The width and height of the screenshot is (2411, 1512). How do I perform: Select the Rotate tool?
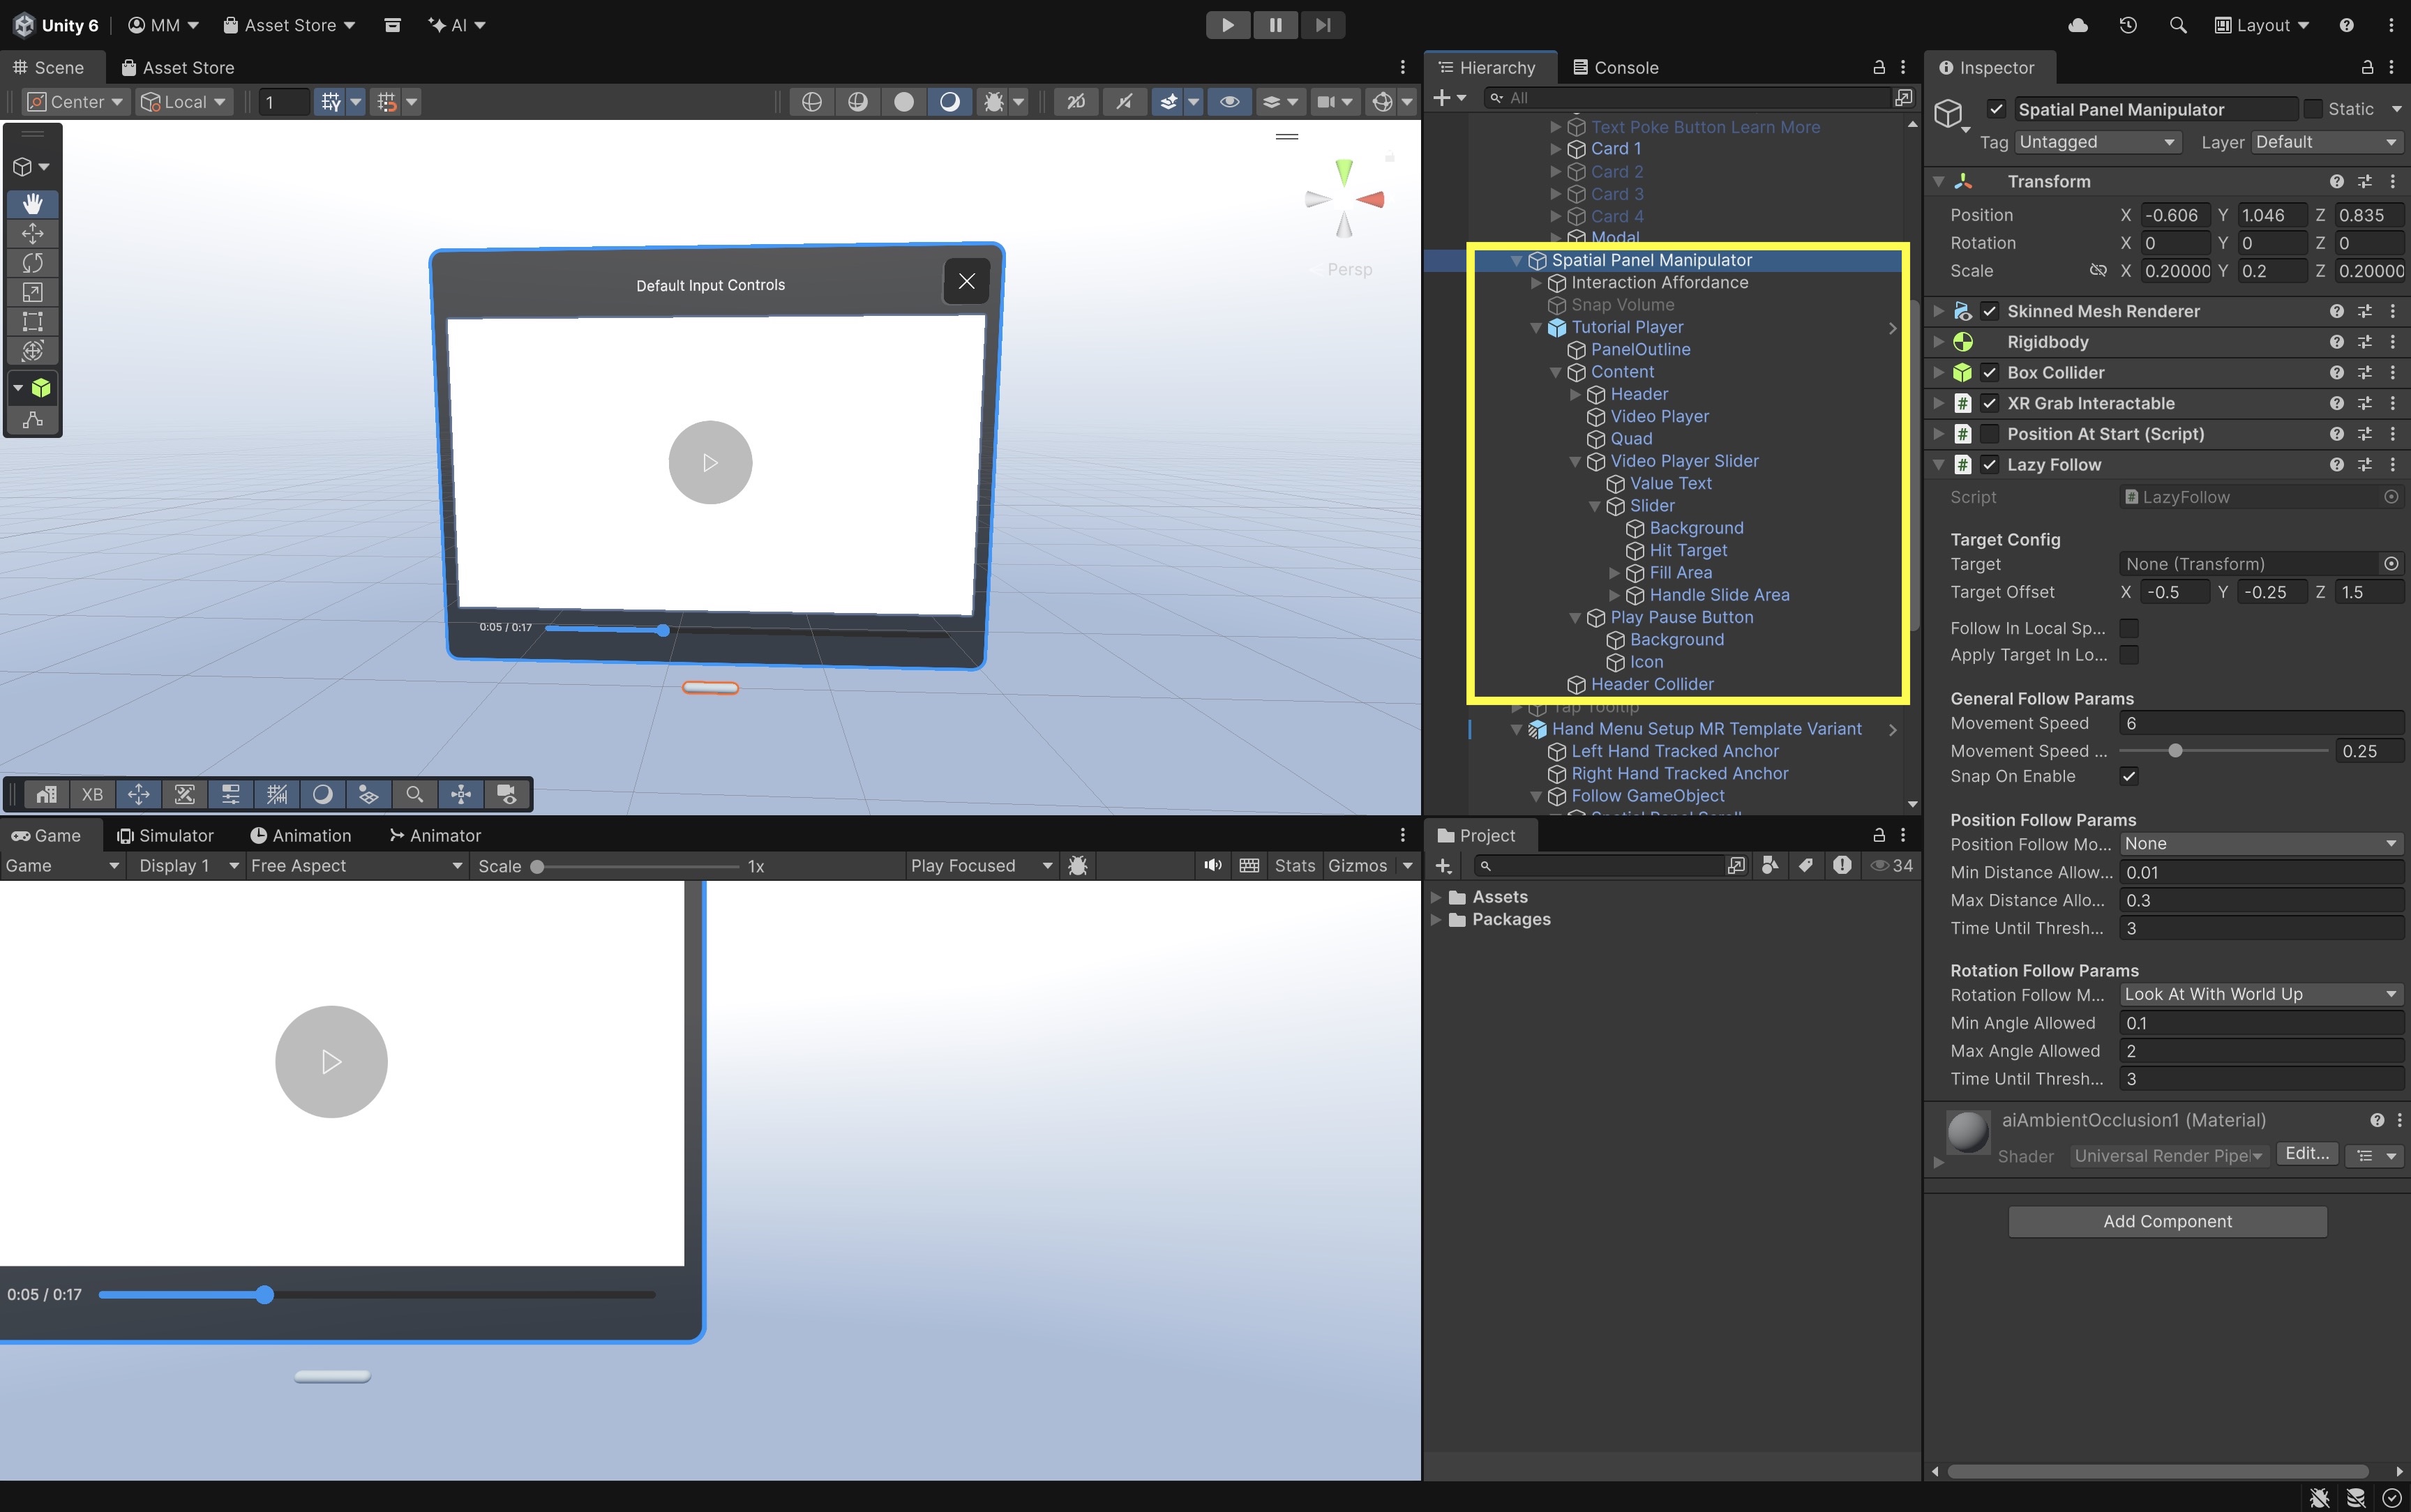click(33, 262)
